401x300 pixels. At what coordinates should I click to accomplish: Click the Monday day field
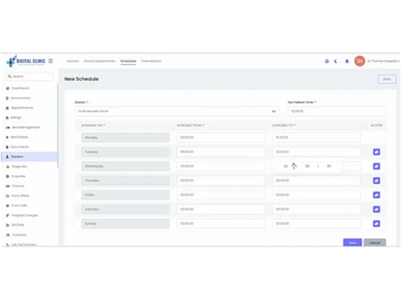click(125, 138)
